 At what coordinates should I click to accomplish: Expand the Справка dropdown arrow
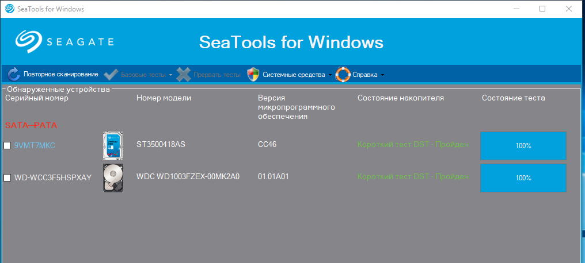click(382, 75)
